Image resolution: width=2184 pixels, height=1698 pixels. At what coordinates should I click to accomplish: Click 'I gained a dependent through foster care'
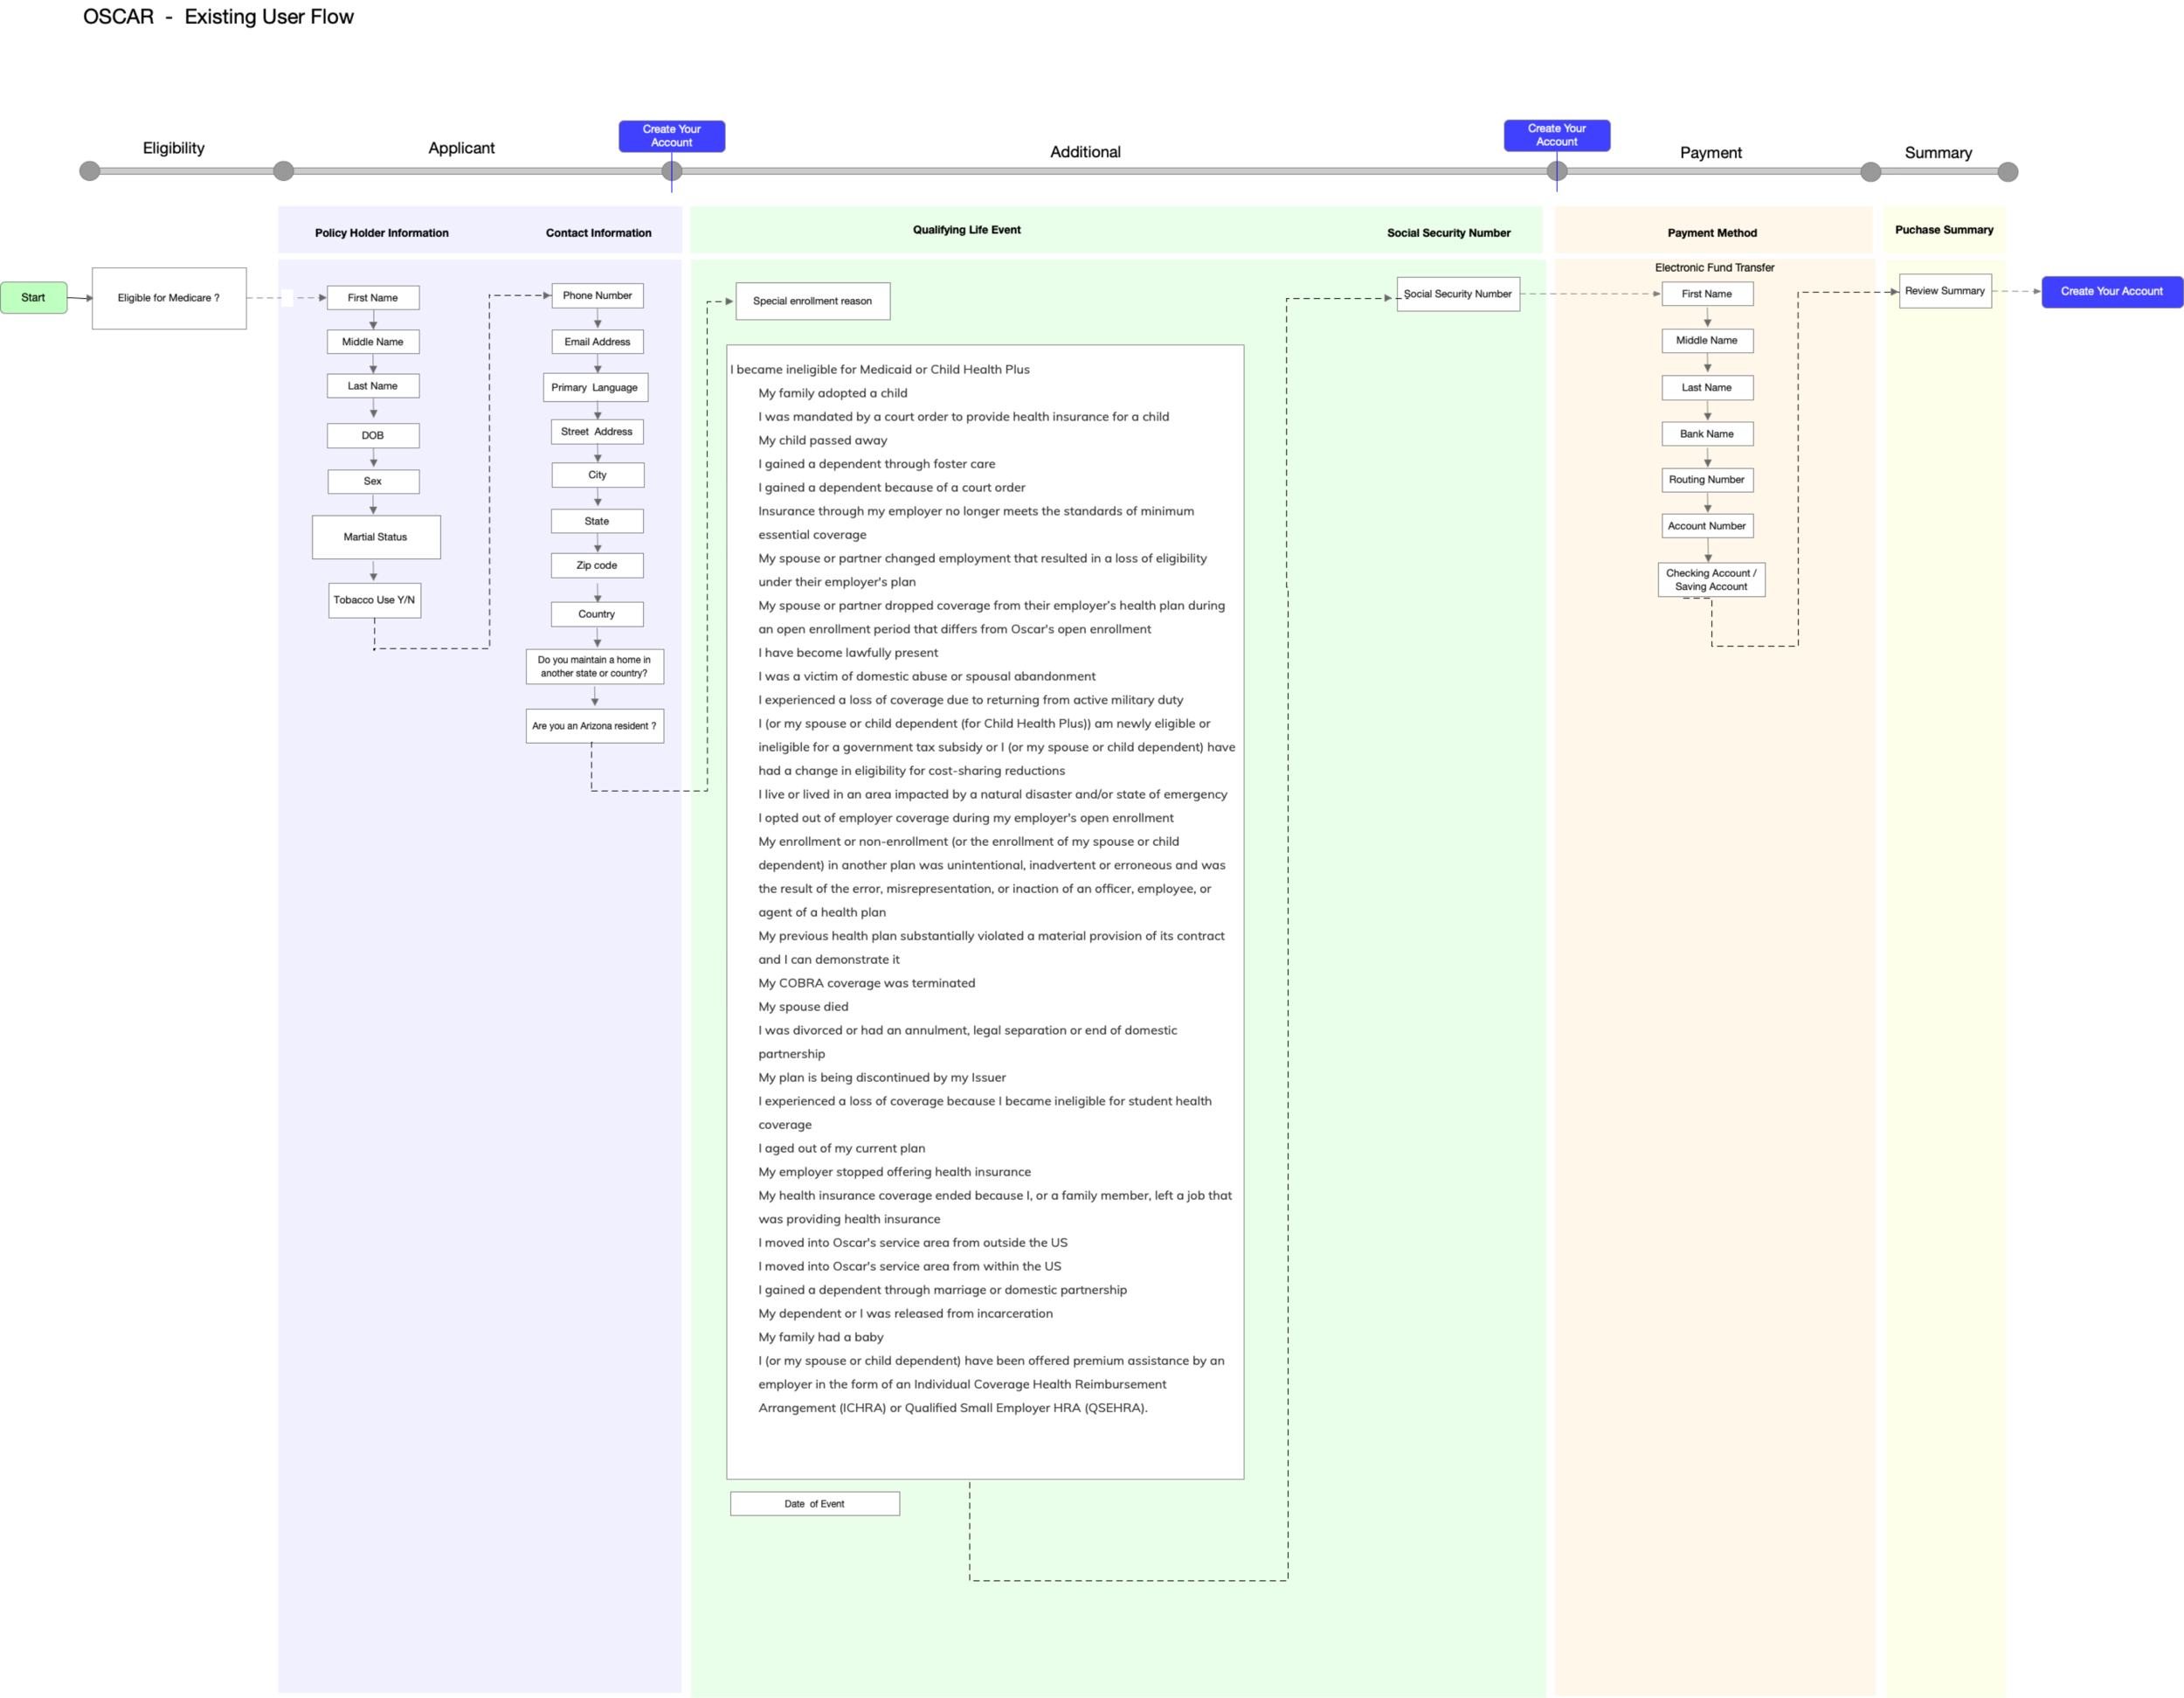877,464
